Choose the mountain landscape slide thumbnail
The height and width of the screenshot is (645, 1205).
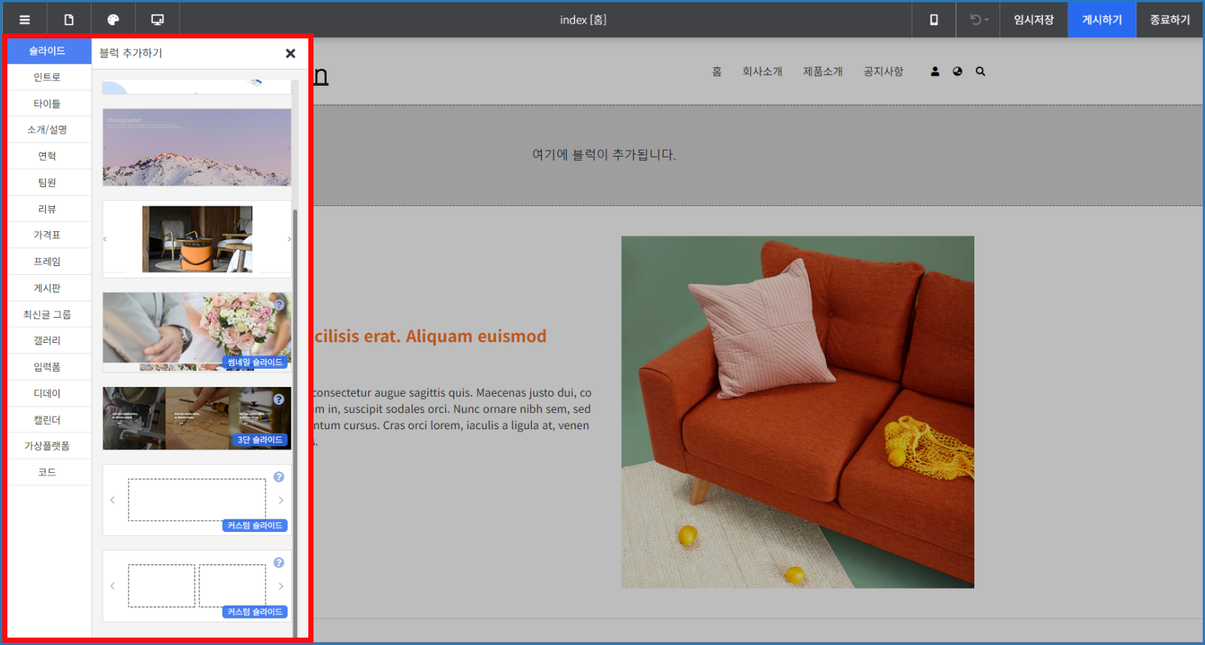tap(197, 147)
